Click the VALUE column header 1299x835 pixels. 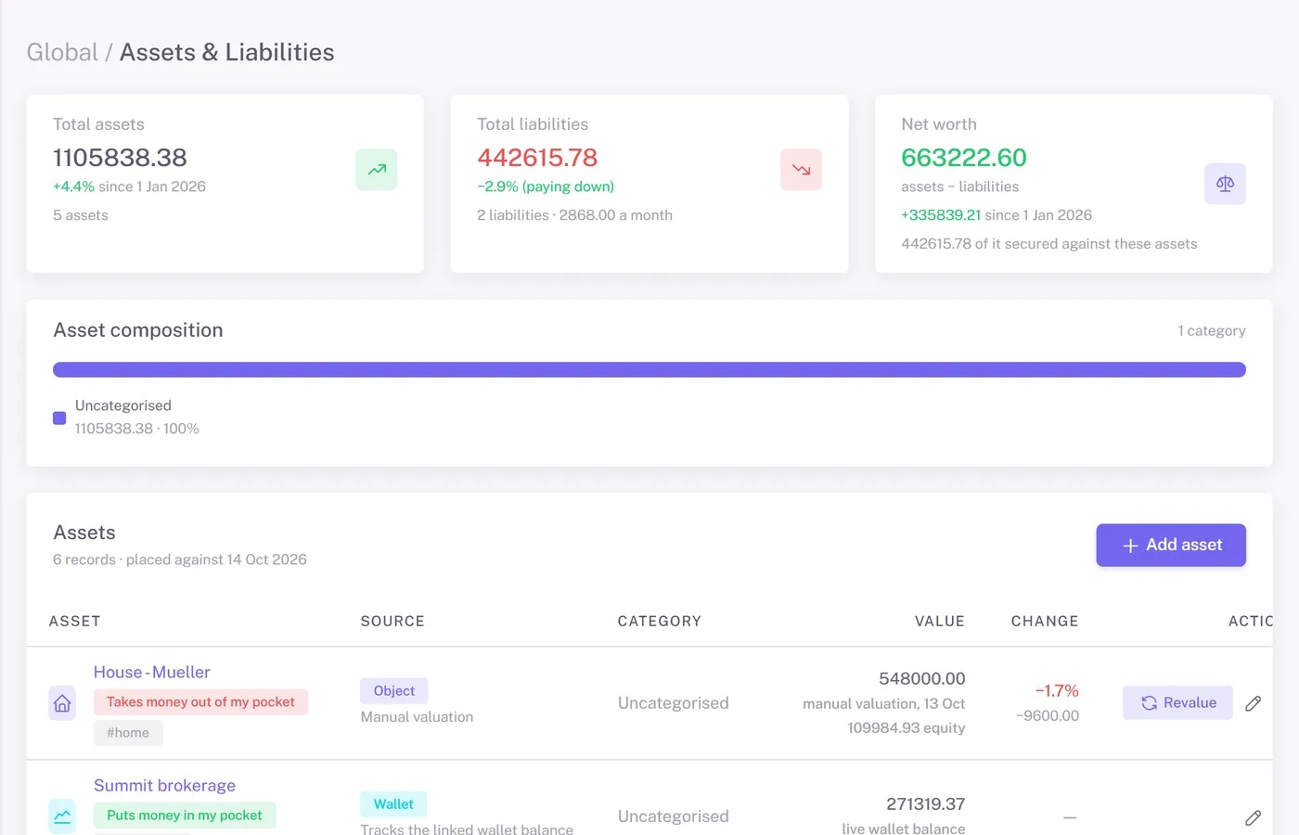click(x=940, y=621)
